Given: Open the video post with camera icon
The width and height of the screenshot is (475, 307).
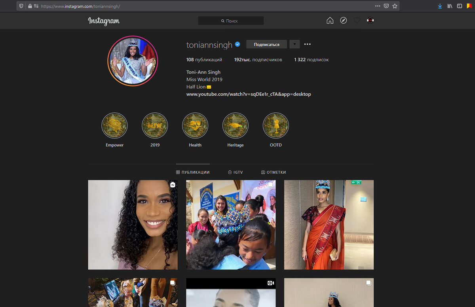Looking at the screenshot, I should (231, 292).
